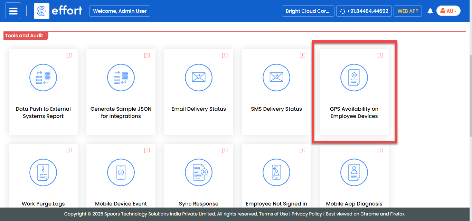Select the Email Delivery Status envelope icon
This screenshot has width=472, height=221.
coord(199,78)
